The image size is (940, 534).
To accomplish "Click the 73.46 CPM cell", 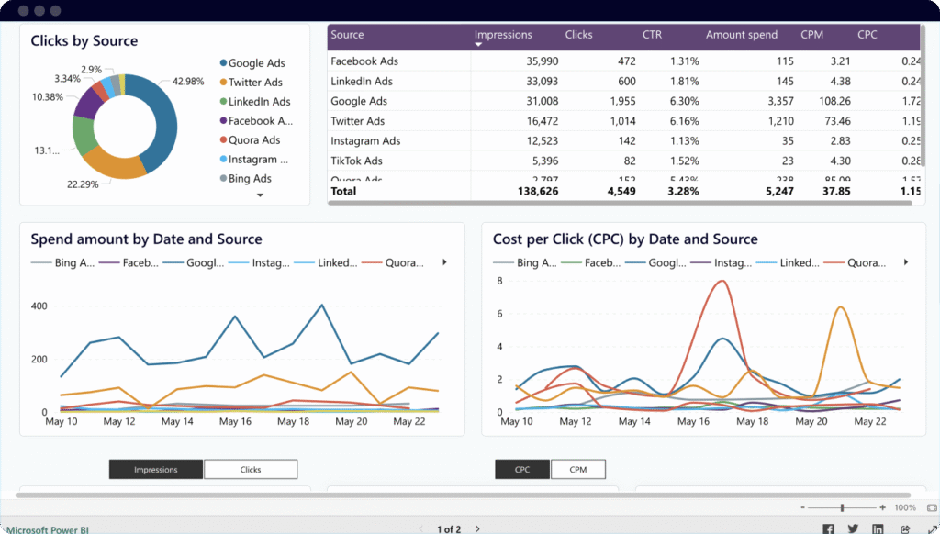I will point(837,120).
